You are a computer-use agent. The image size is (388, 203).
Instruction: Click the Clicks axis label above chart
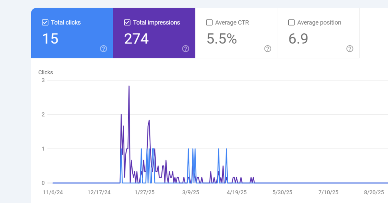click(45, 72)
